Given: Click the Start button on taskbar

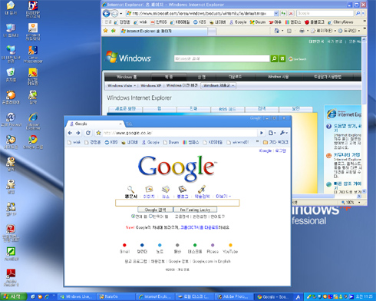Looking at the screenshot, I should click(x=13, y=296).
